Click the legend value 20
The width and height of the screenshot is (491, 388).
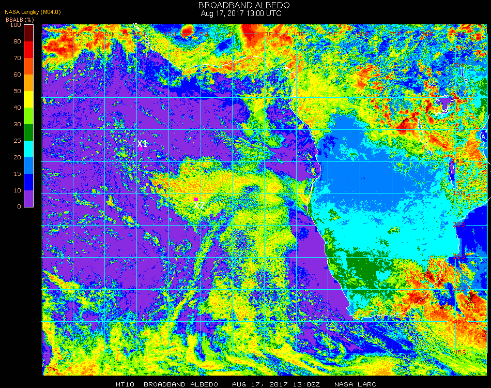click(17, 157)
